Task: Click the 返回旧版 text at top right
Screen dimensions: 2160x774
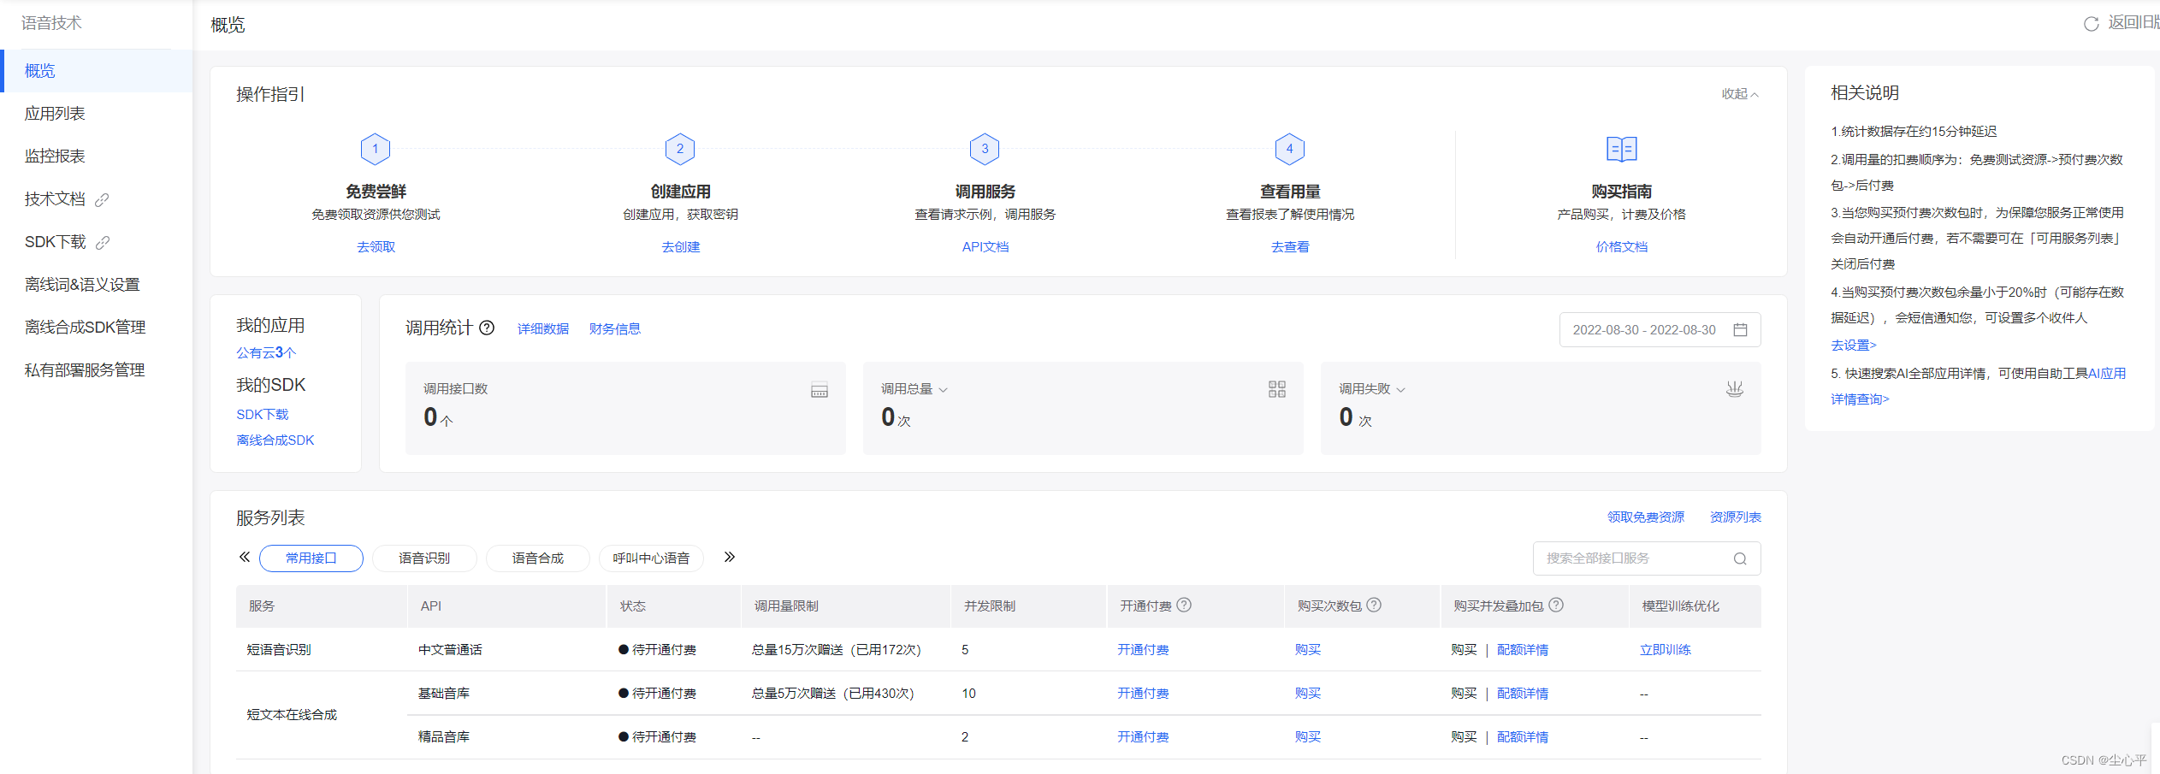Action: [2133, 23]
